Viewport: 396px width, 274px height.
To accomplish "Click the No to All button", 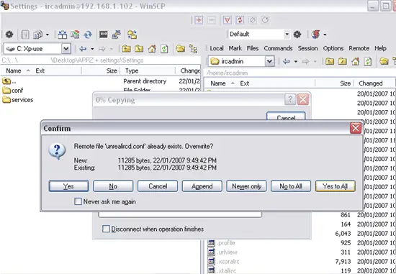I will click(x=291, y=186).
